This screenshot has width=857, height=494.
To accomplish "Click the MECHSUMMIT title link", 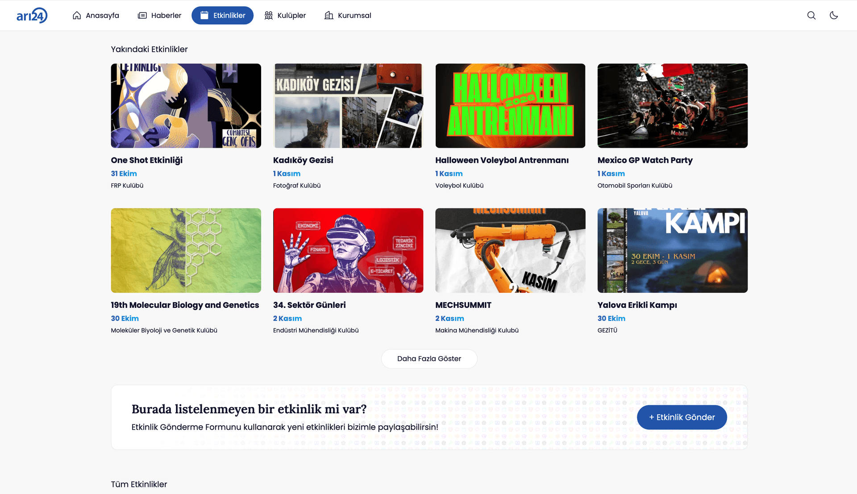I will pyautogui.click(x=463, y=305).
